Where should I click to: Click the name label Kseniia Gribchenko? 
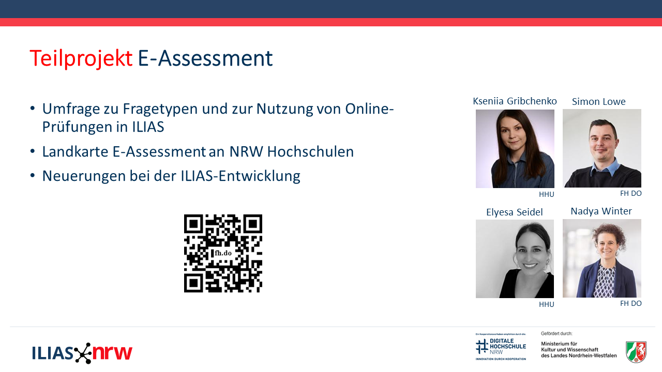point(515,101)
